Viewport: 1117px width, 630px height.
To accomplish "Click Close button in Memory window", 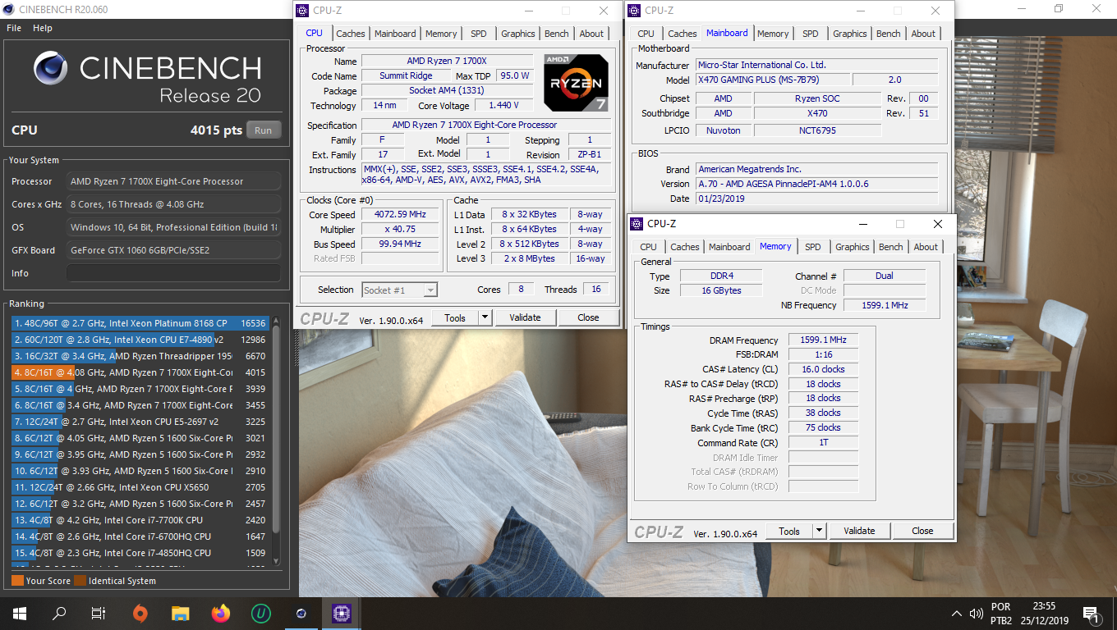I will 922,531.
